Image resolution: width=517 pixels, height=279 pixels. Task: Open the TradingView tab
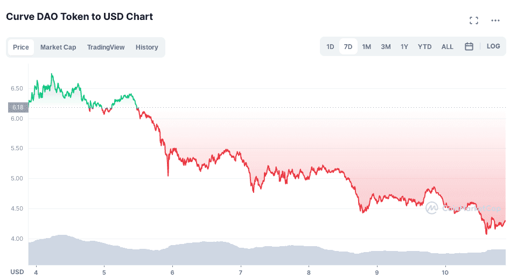click(106, 47)
